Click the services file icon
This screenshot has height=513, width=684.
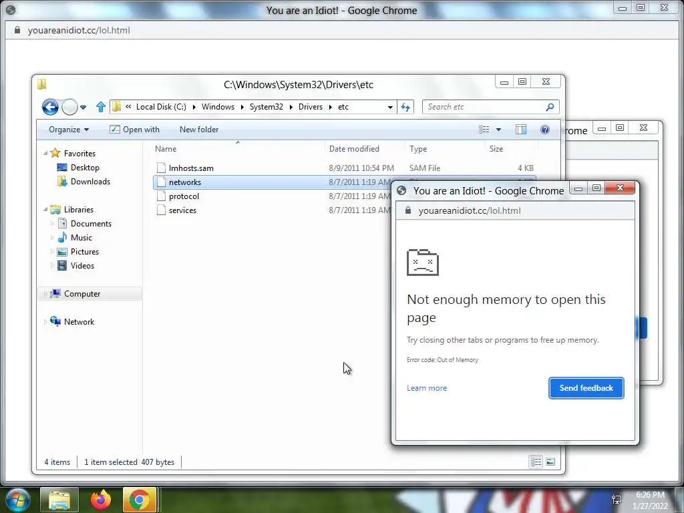pyautogui.click(x=162, y=210)
